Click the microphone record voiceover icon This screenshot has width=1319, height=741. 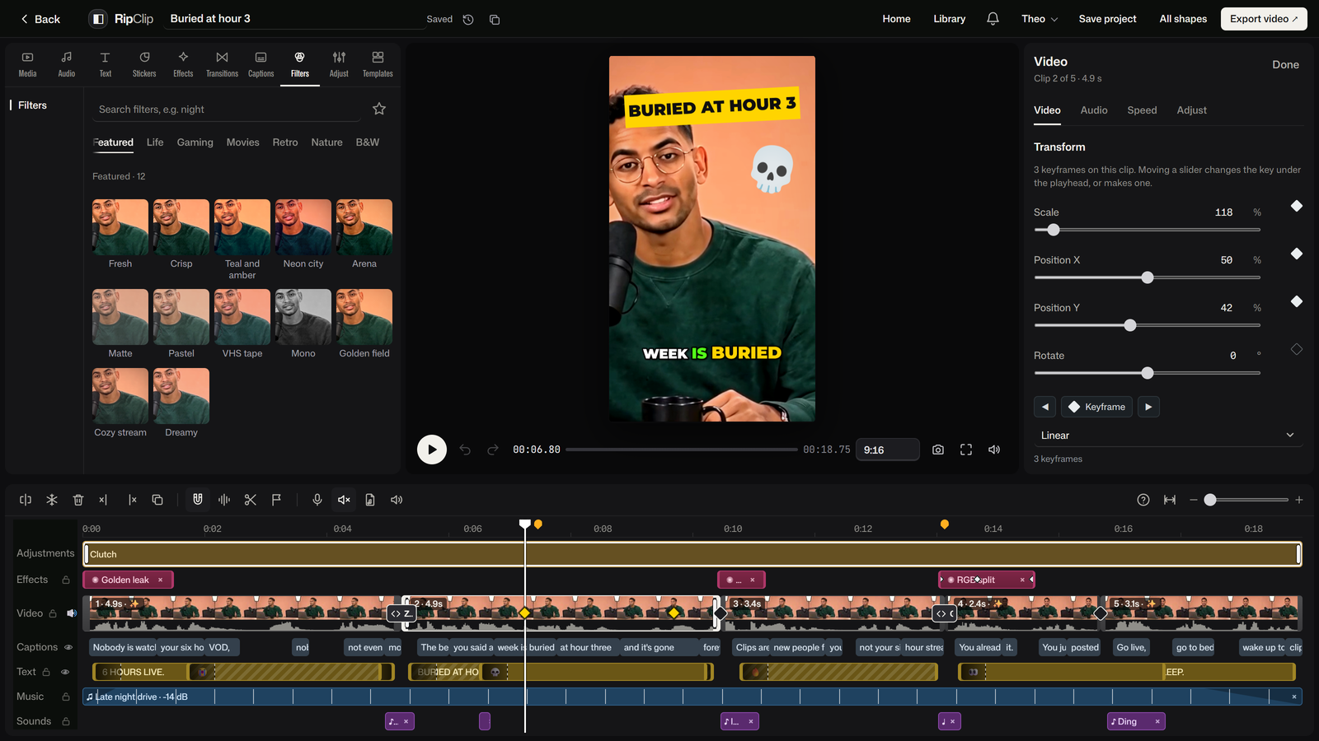tap(317, 500)
